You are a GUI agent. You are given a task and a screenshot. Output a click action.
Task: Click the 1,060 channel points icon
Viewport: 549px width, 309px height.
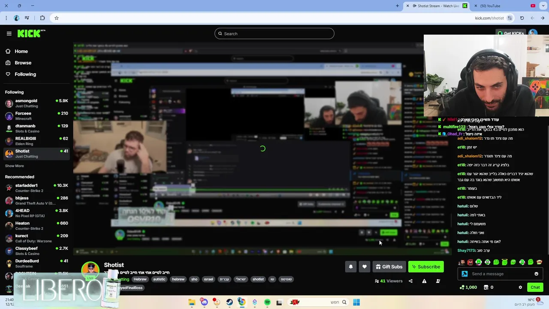(468, 287)
